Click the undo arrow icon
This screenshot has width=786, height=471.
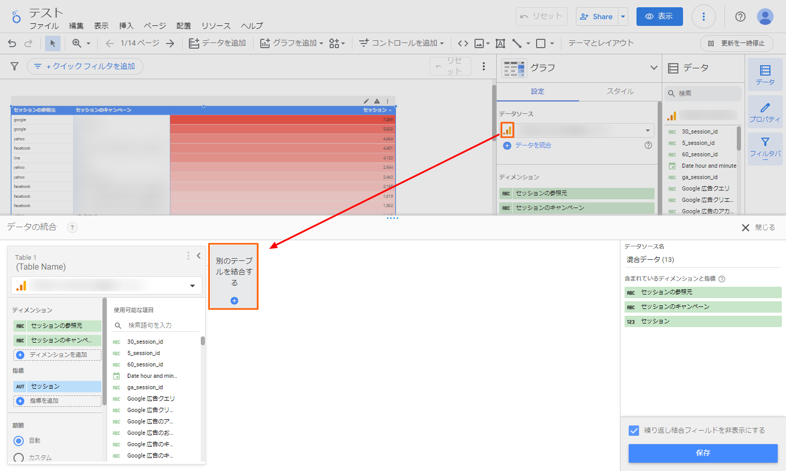click(x=12, y=43)
